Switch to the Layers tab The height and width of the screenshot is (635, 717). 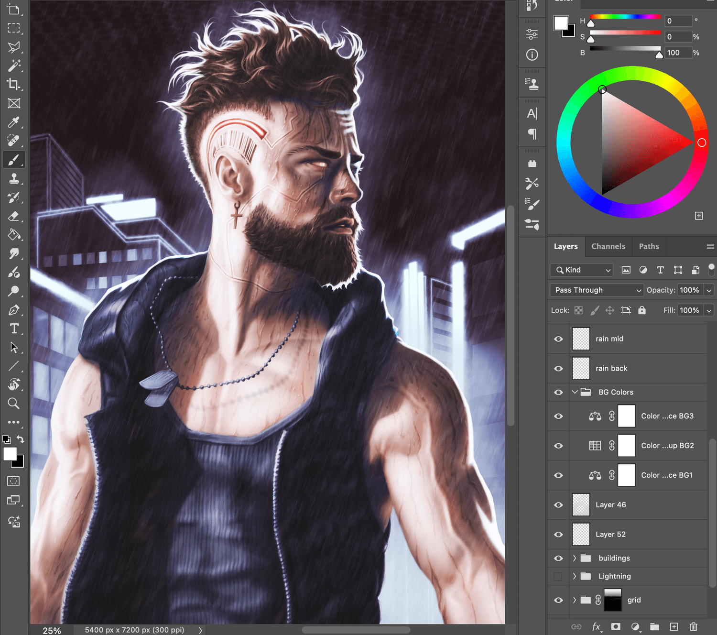566,246
